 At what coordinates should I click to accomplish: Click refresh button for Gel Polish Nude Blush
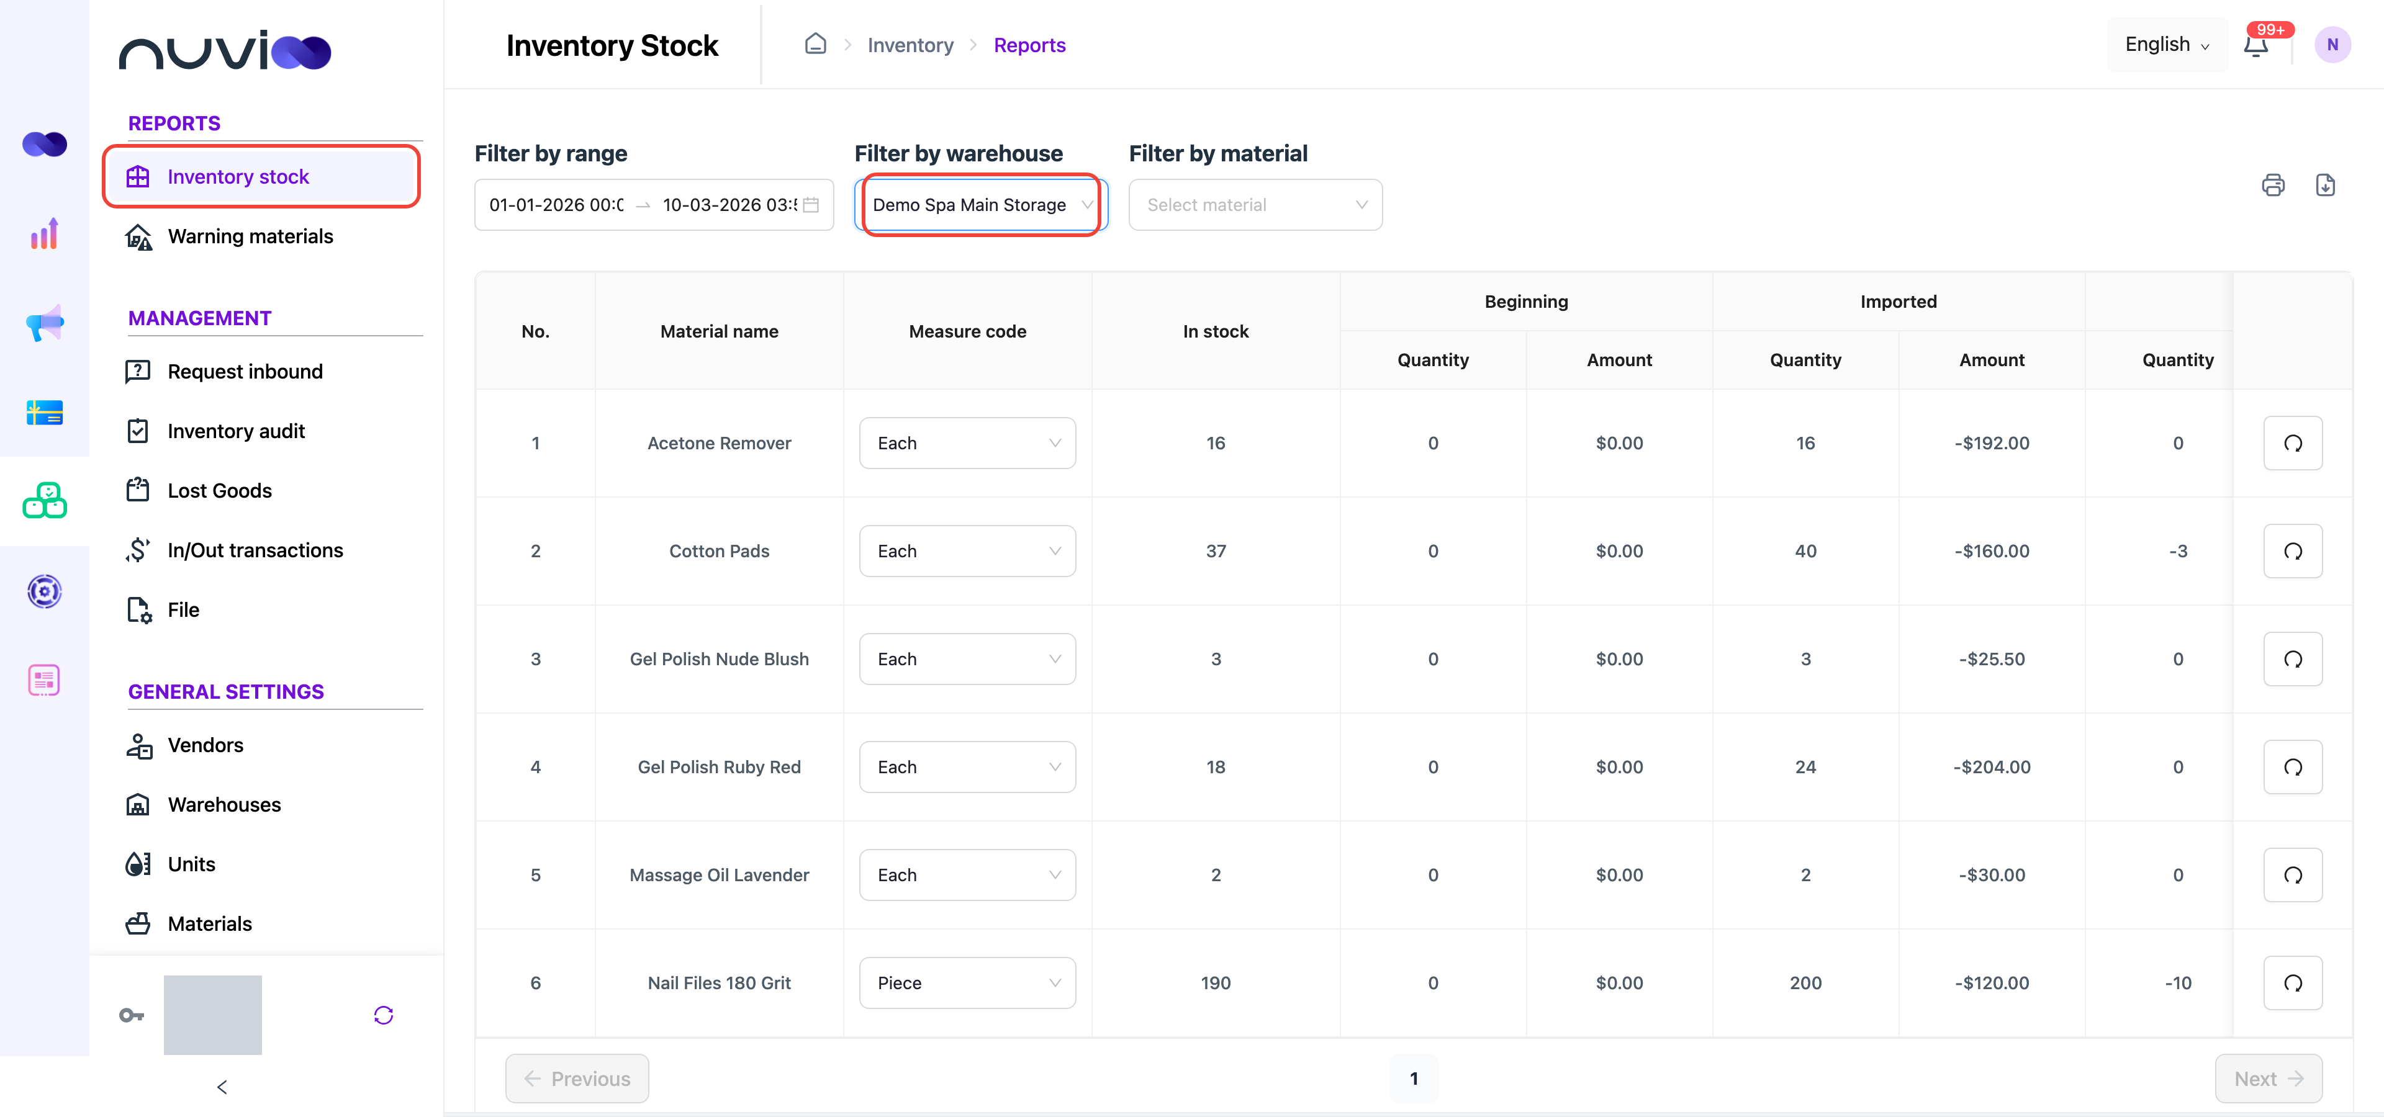pyautogui.click(x=2292, y=659)
